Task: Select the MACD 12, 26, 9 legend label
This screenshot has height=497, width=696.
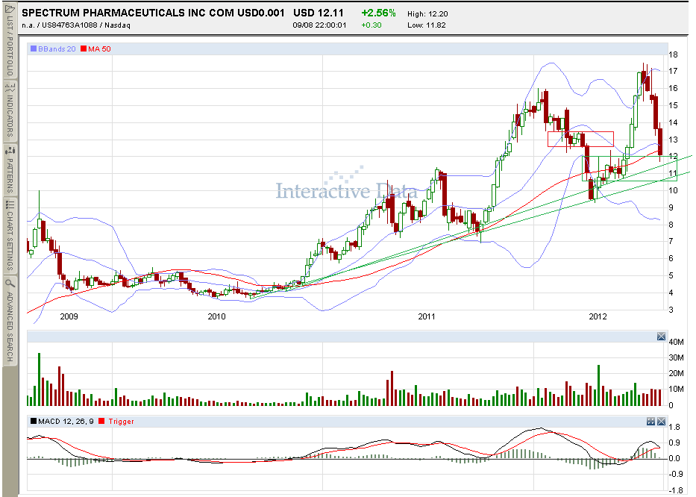Action: [66, 421]
